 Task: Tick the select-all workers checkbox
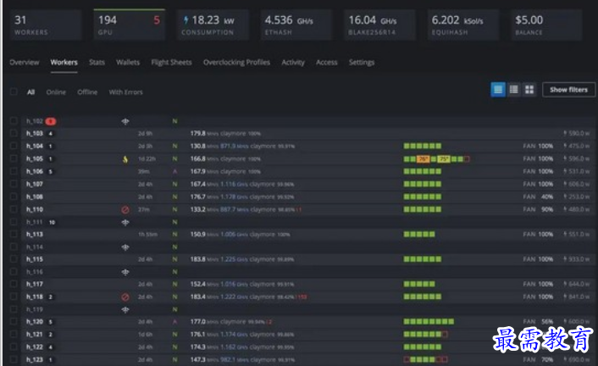click(14, 91)
